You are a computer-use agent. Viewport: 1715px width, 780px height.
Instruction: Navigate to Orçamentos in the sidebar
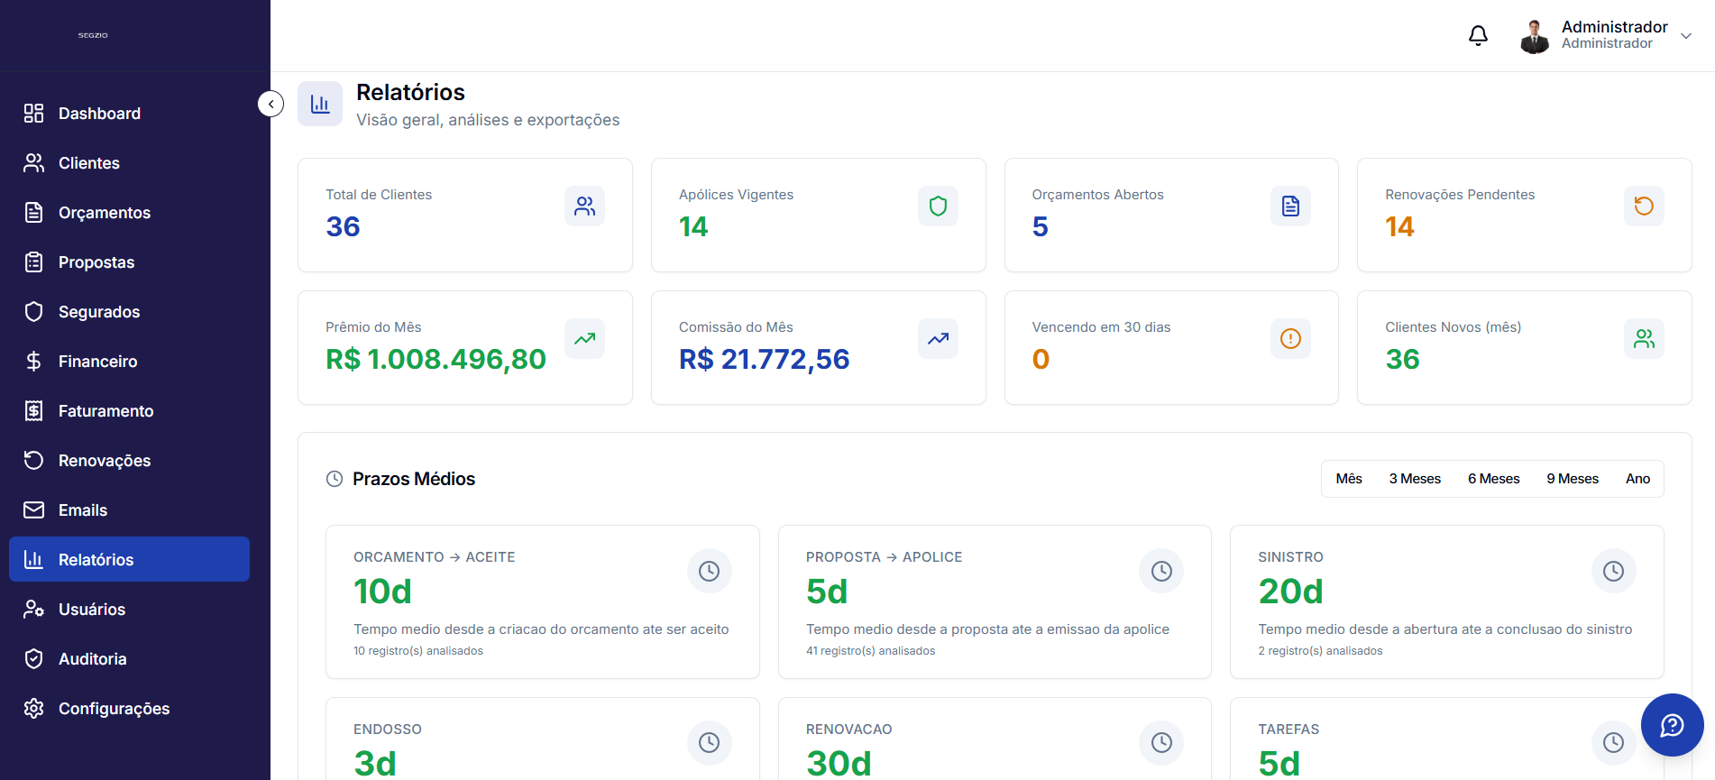[x=129, y=212]
